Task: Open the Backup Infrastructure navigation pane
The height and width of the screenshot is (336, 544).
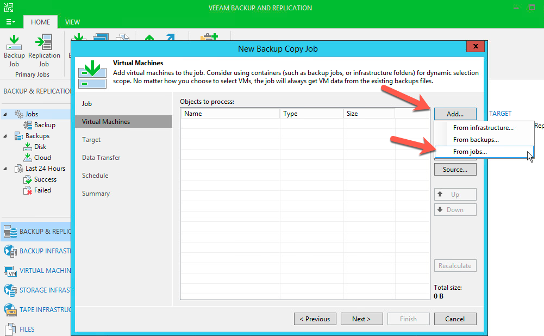Action: coord(36,251)
